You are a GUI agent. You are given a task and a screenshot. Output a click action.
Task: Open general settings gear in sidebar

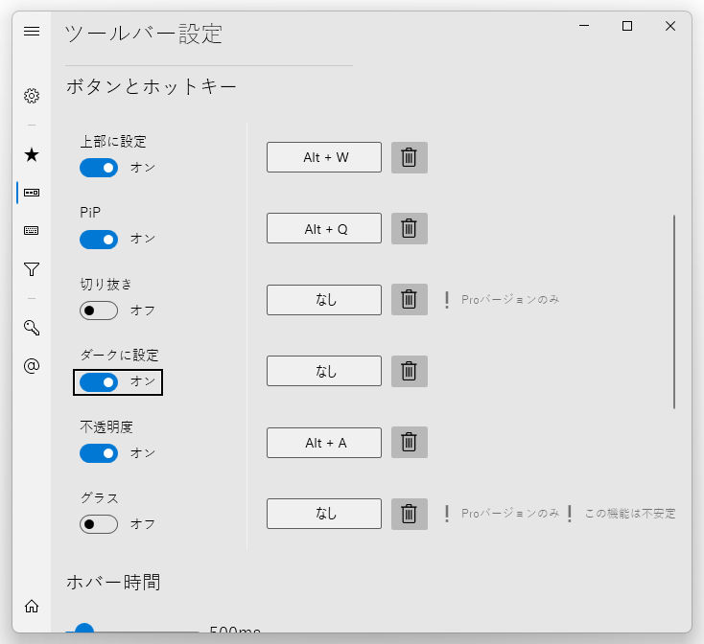pos(32,96)
